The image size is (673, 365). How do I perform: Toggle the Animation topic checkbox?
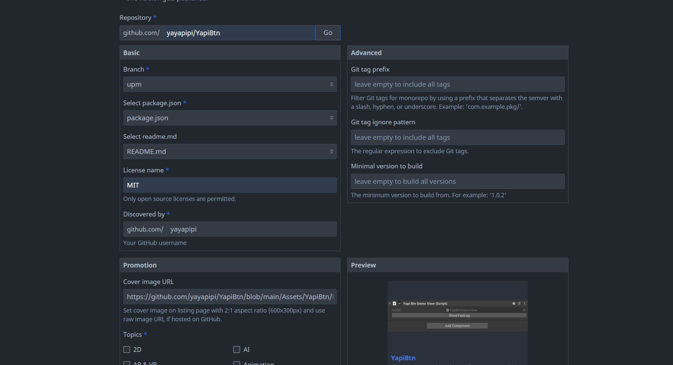pyautogui.click(x=237, y=363)
